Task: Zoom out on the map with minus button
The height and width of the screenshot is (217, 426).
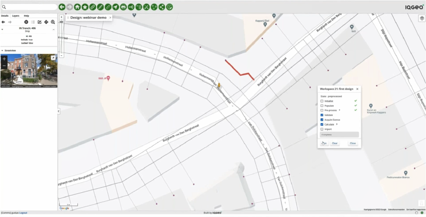Action: click(61, 55)
